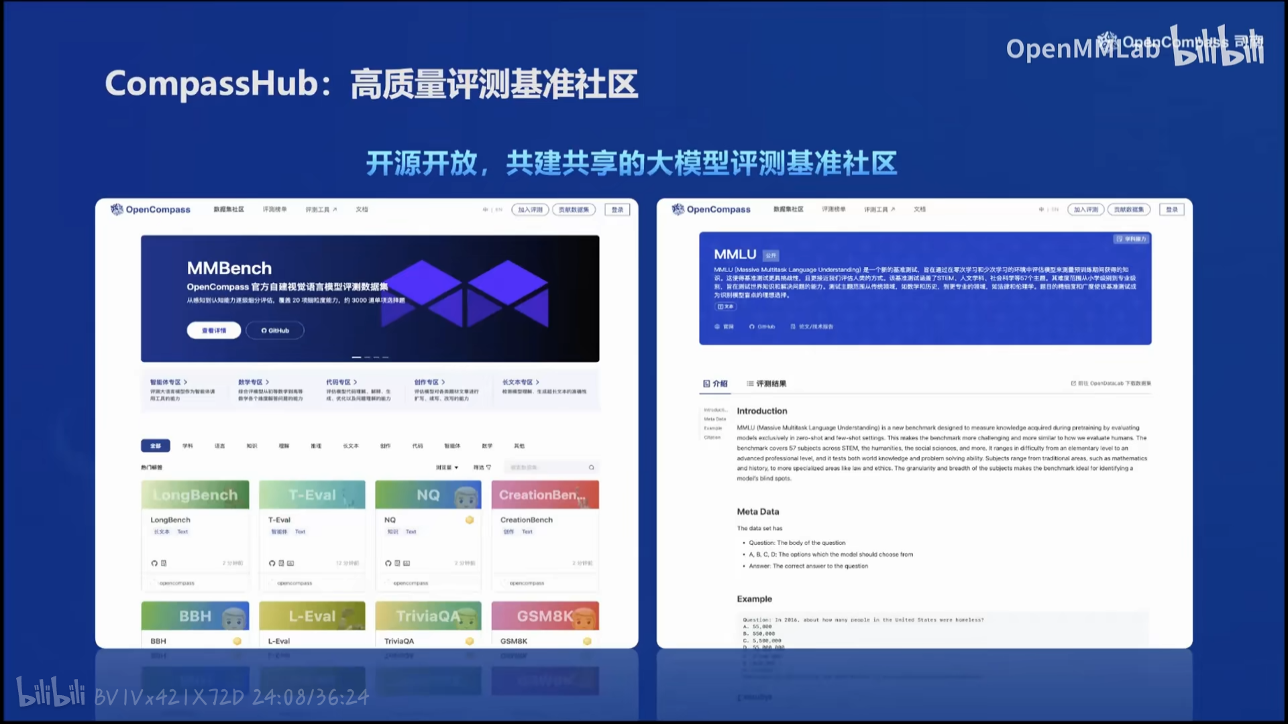Click the search magnifier icon in the dataset search box
Image resolution: width=1288 pixels, height=724 pixels.
(x=591, y=467)
